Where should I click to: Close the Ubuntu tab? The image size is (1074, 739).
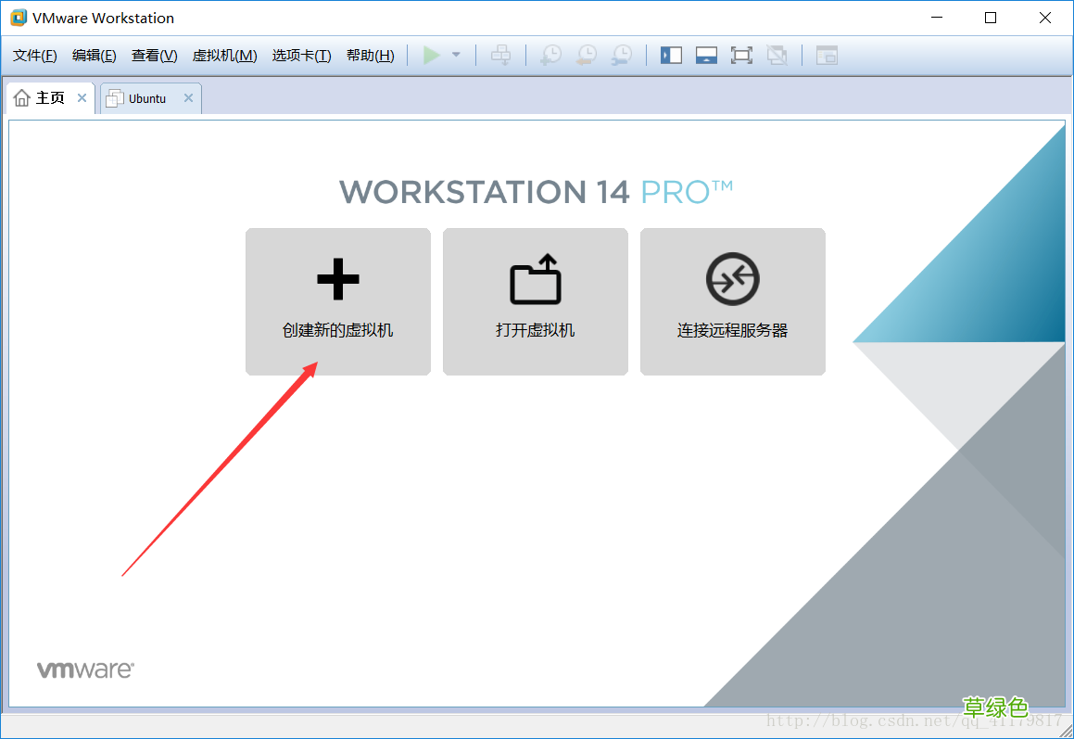(189, 97)
